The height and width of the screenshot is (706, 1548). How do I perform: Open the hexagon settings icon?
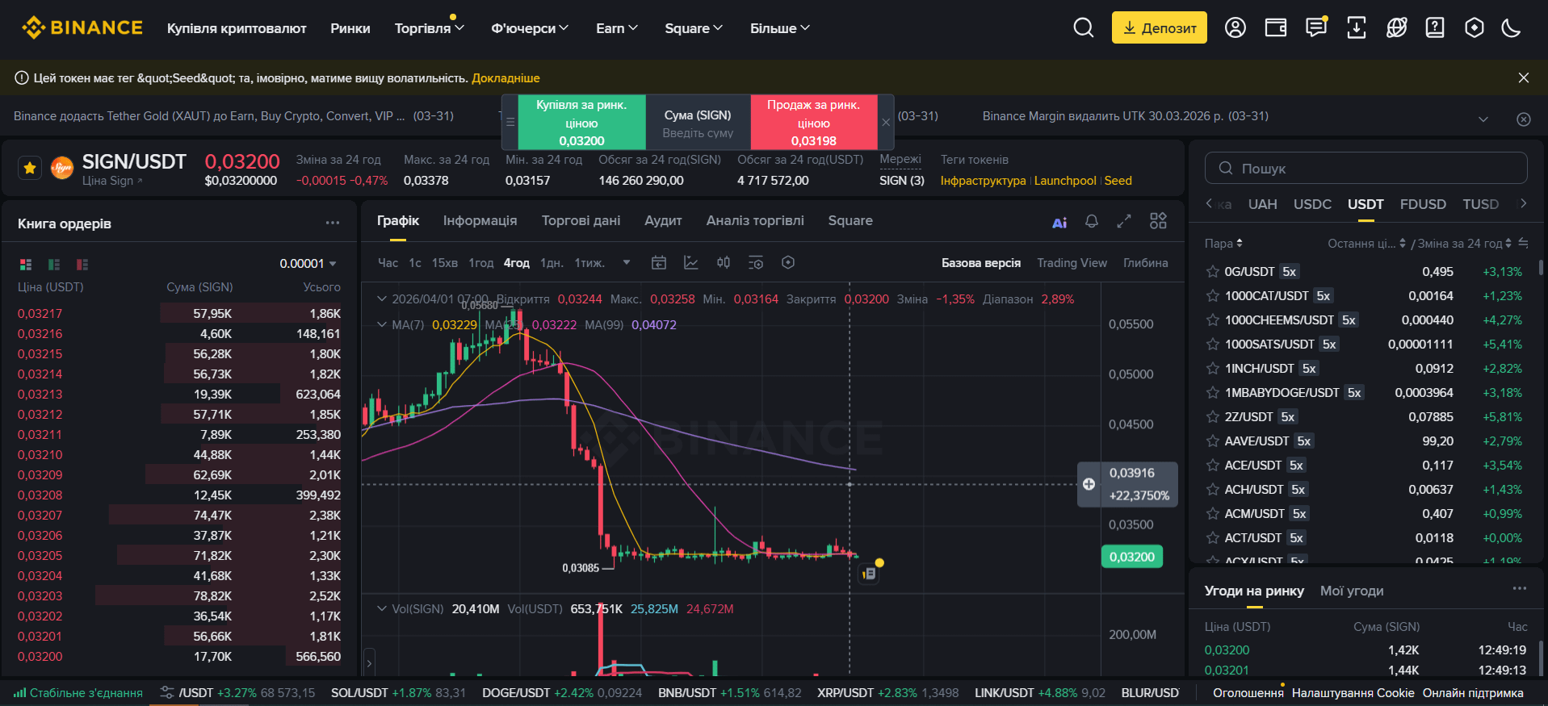coord(1475,28)
